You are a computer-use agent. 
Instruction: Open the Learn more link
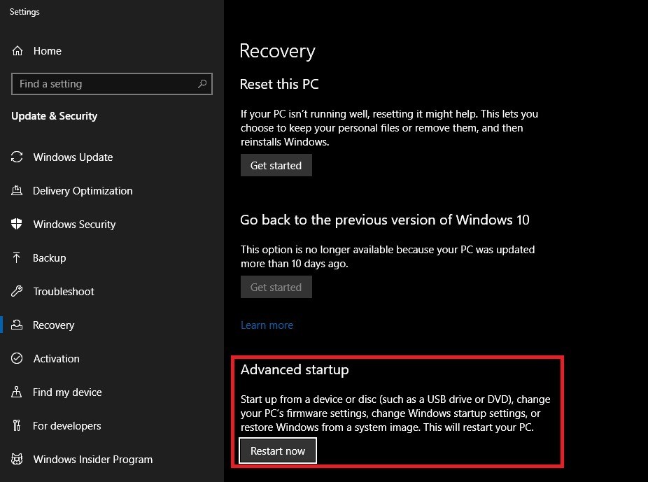coord(267,325)
